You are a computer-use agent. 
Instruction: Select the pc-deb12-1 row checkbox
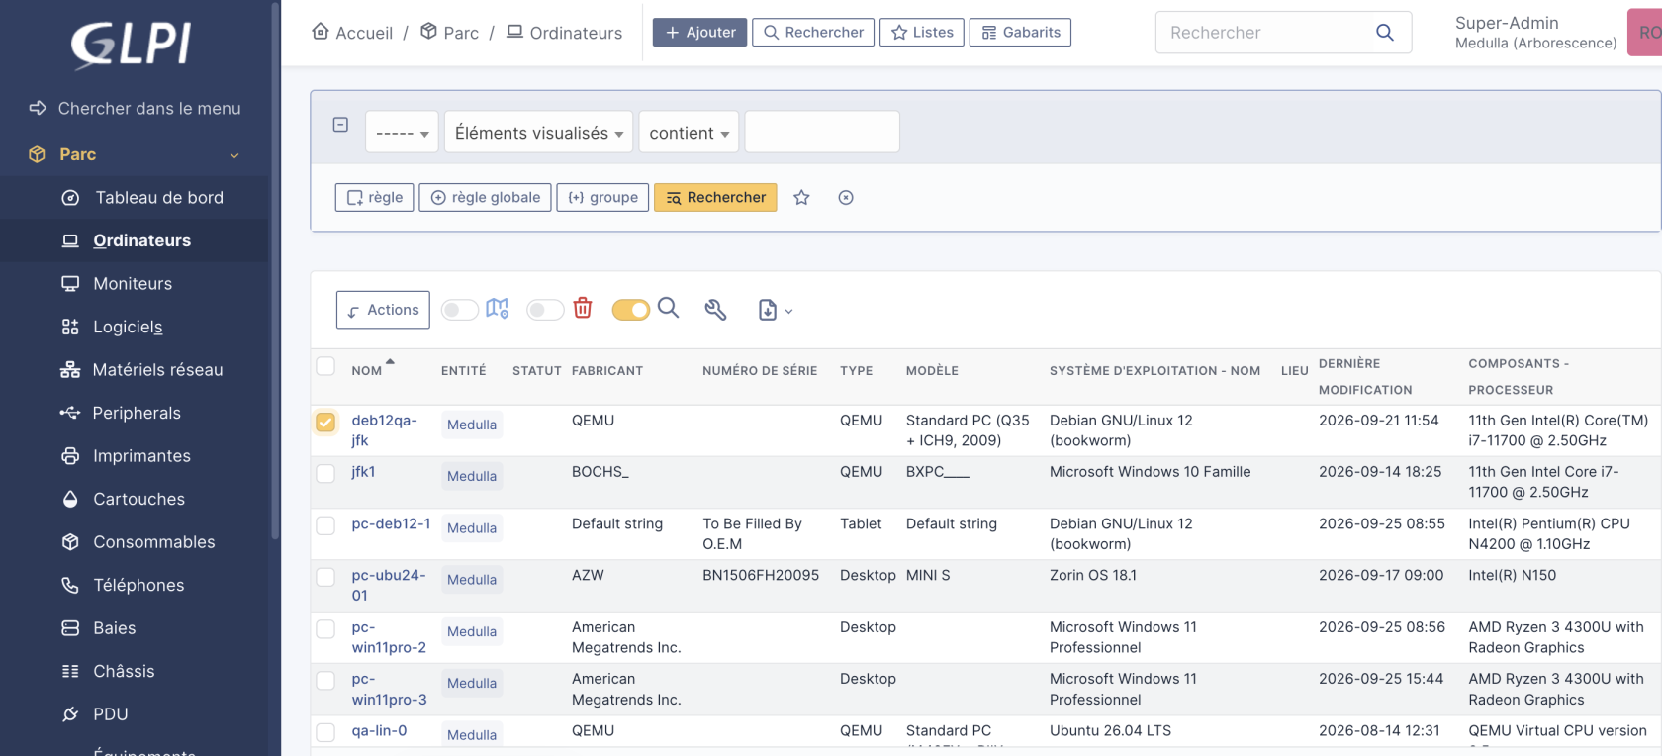tap(325, 525)
